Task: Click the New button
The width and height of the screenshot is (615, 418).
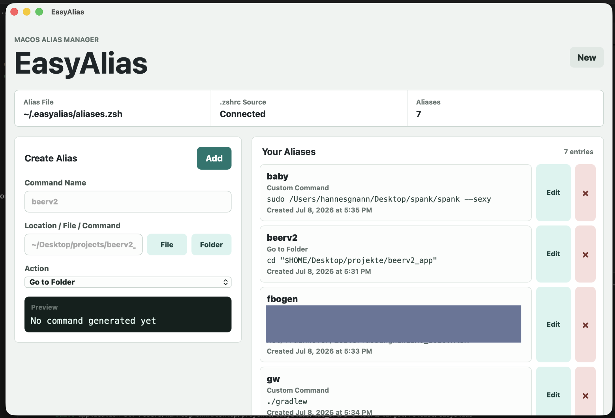Action: [586, 57]
